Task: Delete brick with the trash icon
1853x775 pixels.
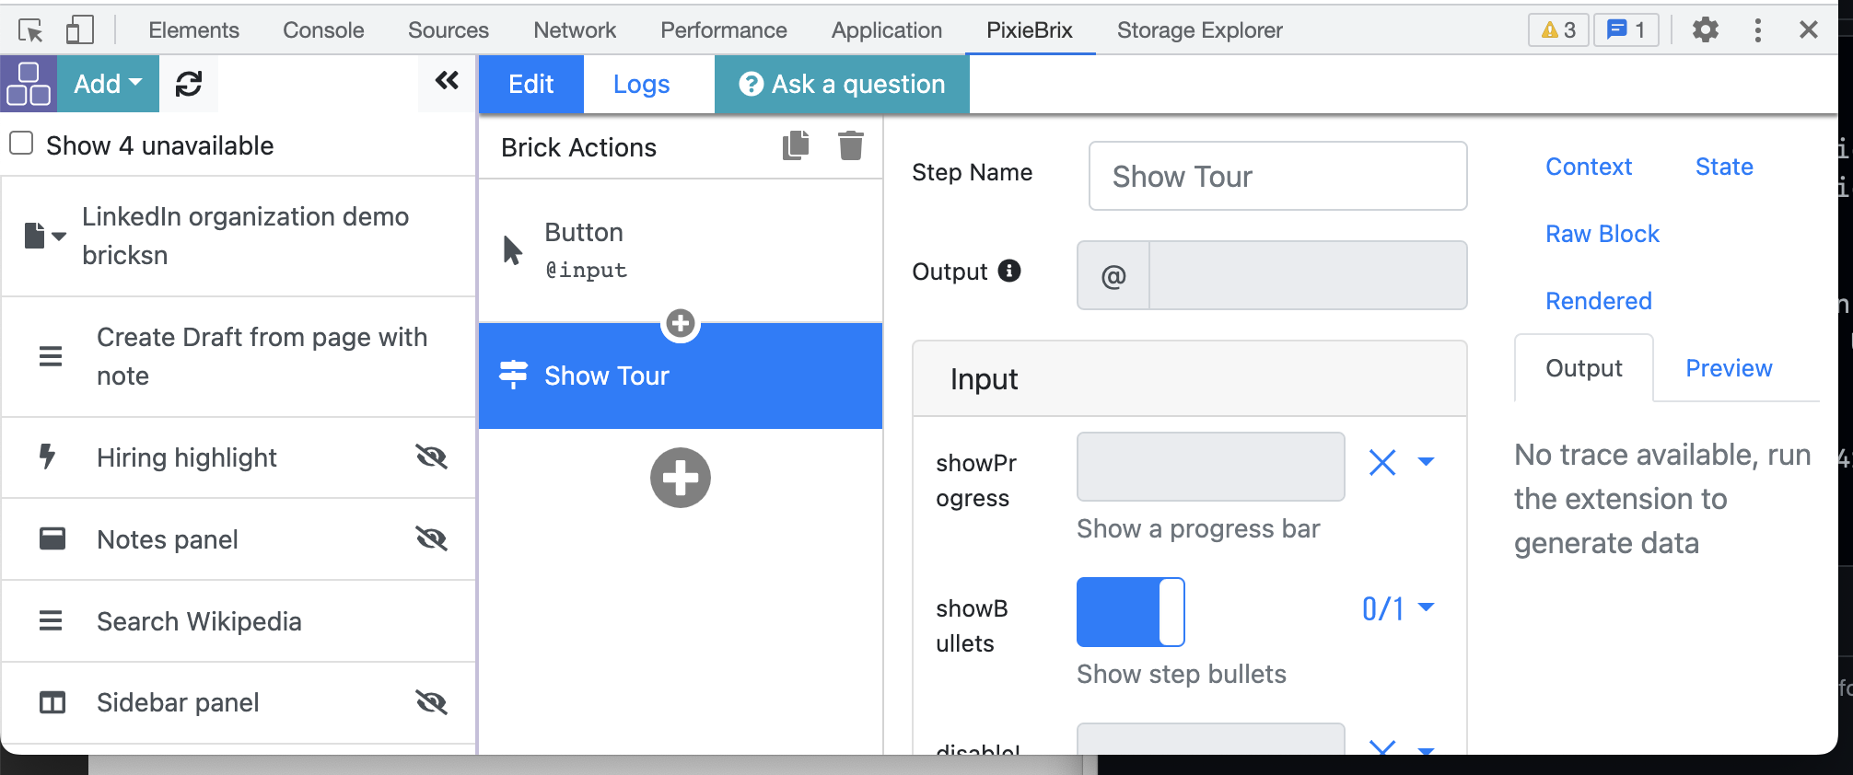Action: pos(851,145)
